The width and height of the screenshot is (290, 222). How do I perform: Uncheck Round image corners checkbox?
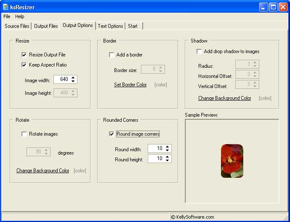112,134
